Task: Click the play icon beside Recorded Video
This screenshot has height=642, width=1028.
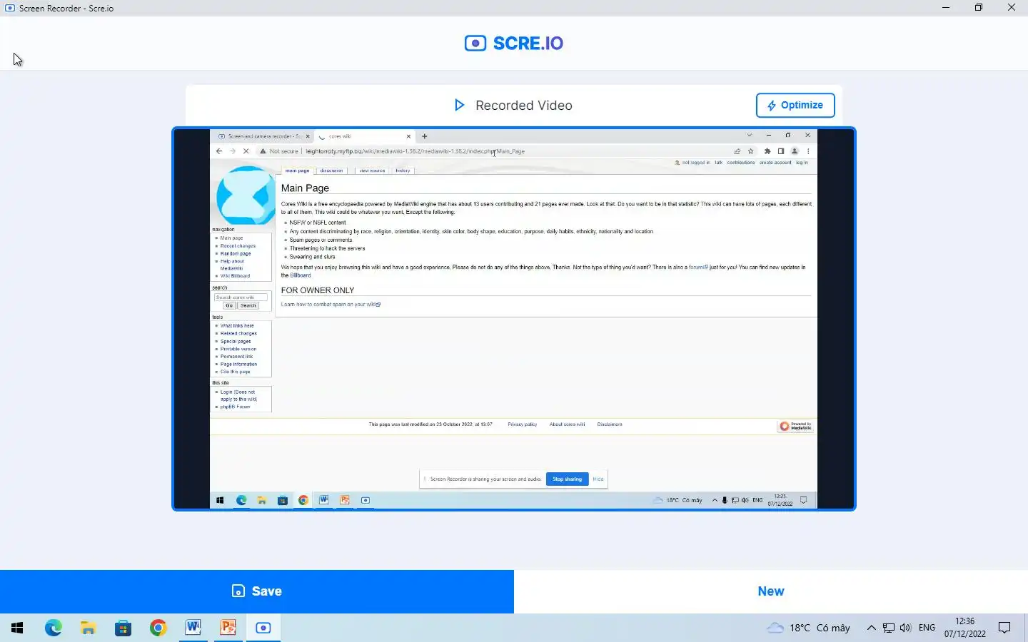Action: point(460,105)
